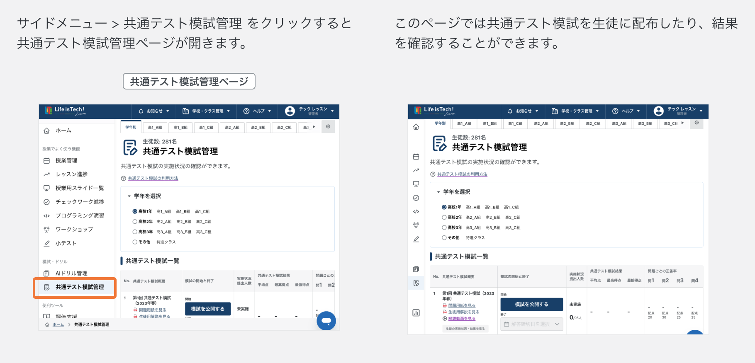The image size is (755, 363).
Task: Open 共通テスト模試の利用方法 link, right screenshot
Action: (462, 174)
